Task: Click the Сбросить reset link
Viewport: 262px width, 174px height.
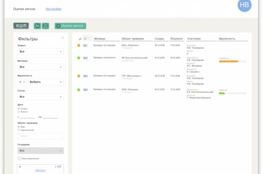Action: pyautogui.click(x=40, y=170)
